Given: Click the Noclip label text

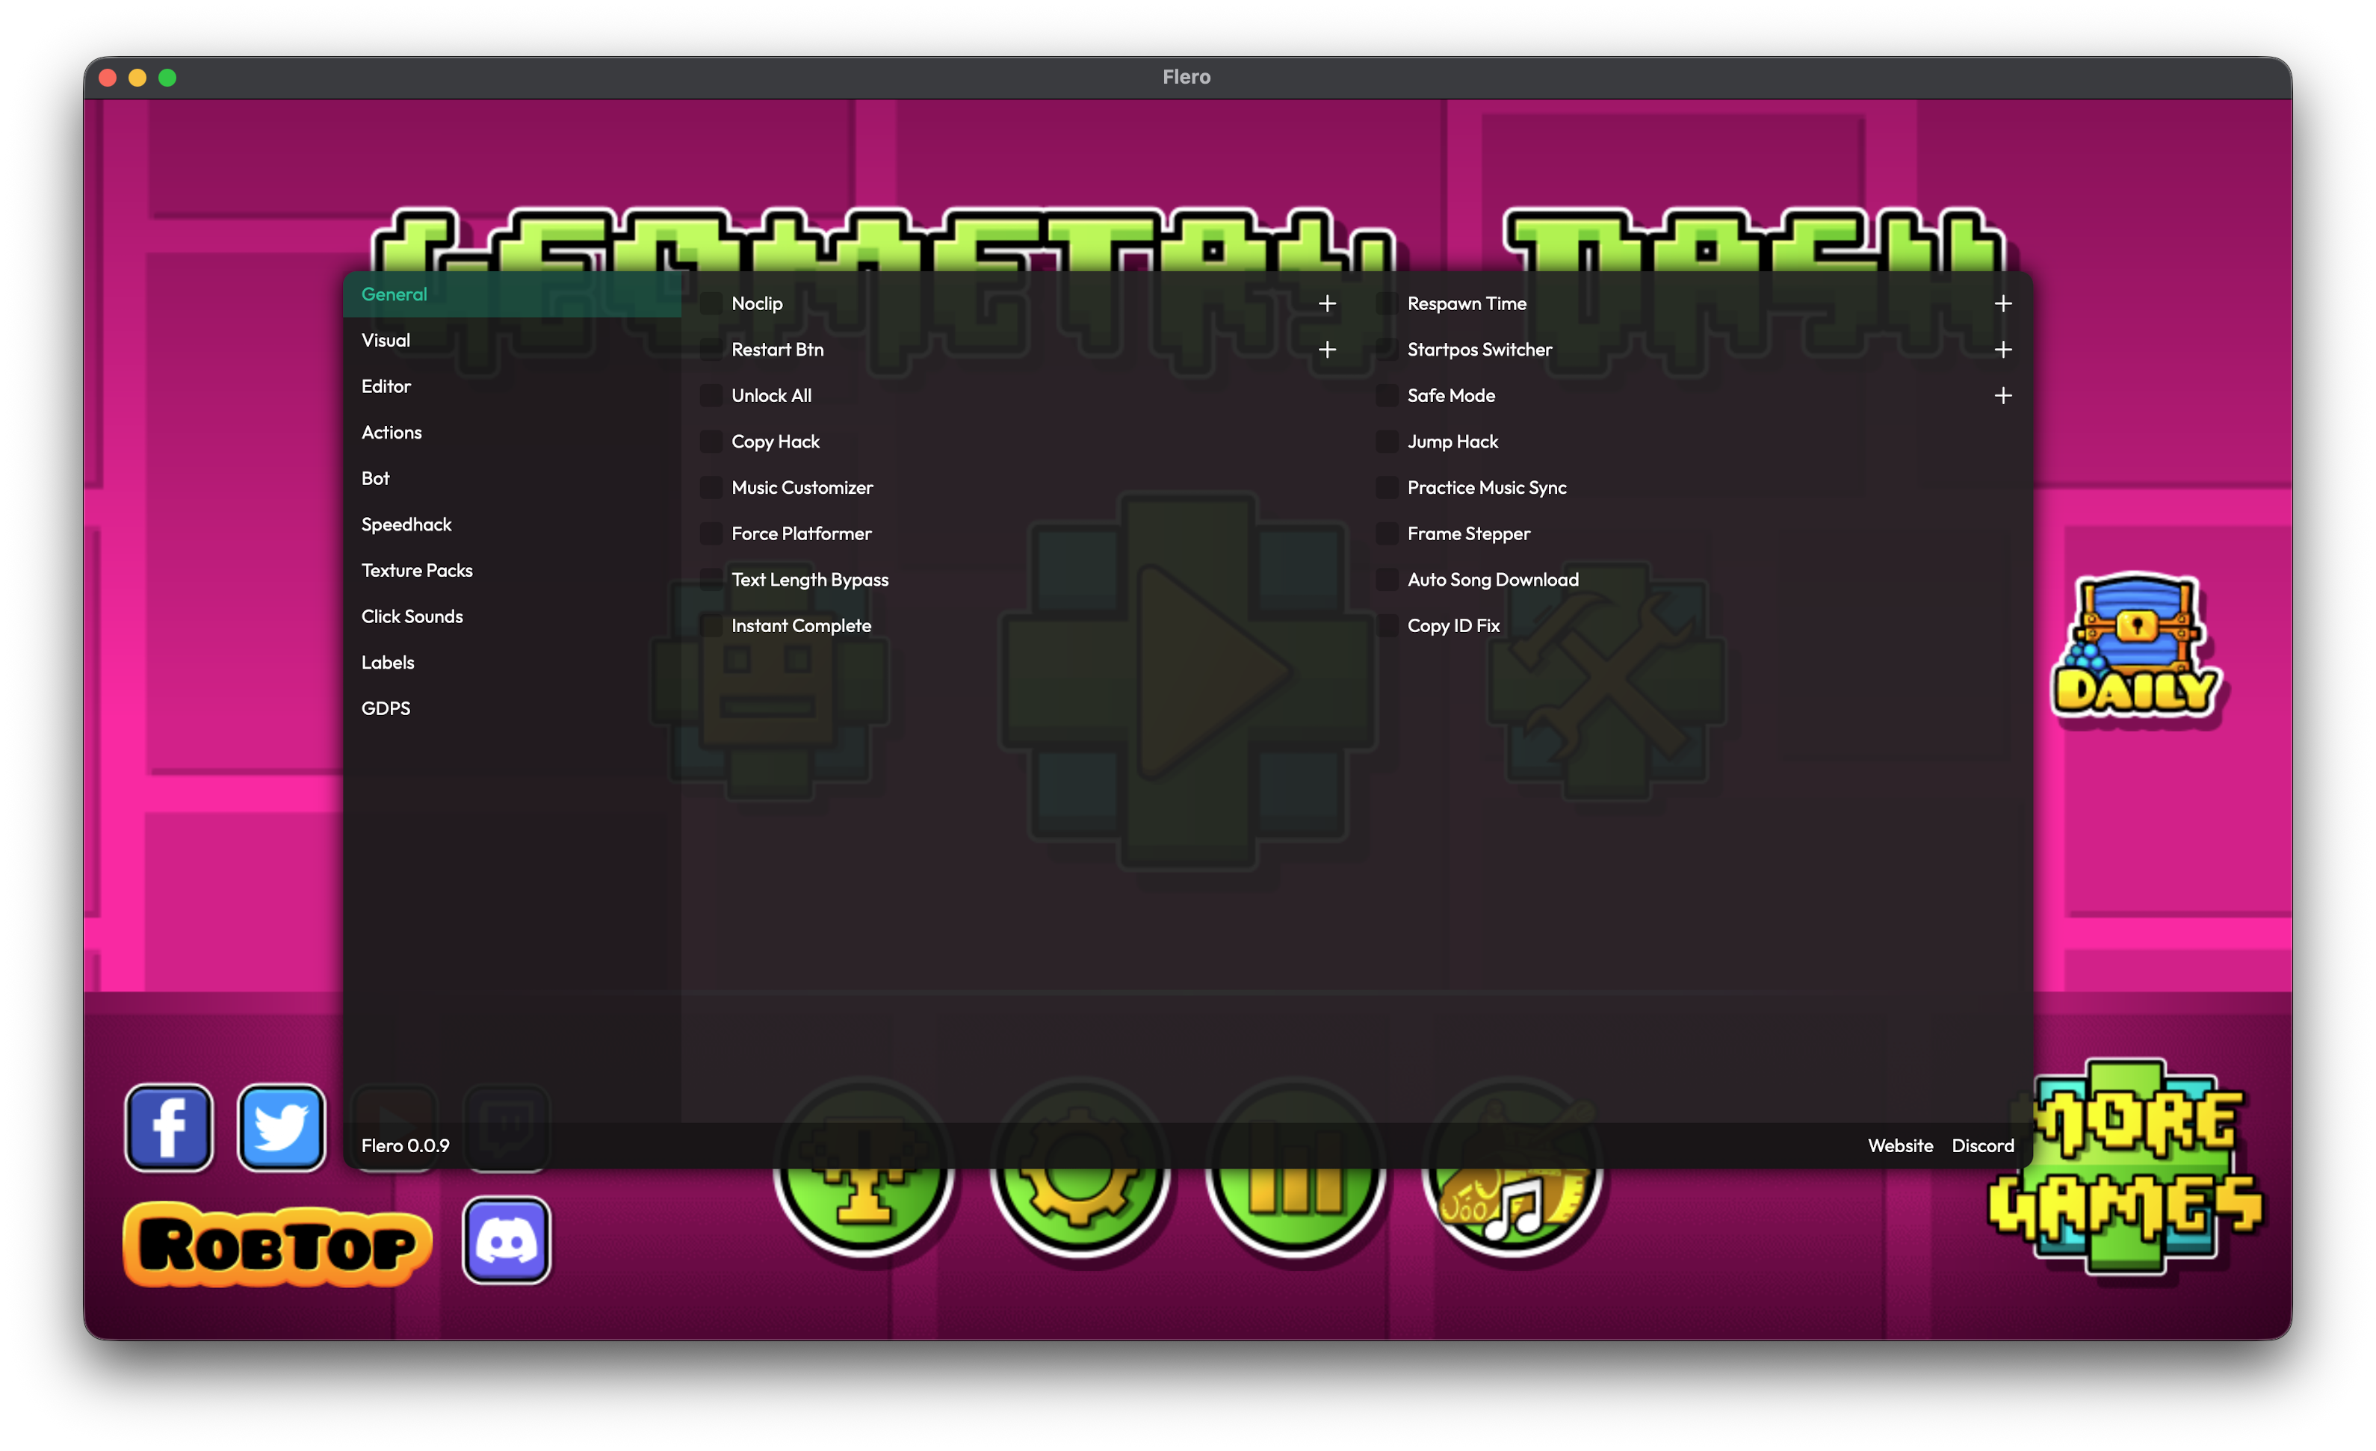Looking at the screenshot, I should (757, 303).
